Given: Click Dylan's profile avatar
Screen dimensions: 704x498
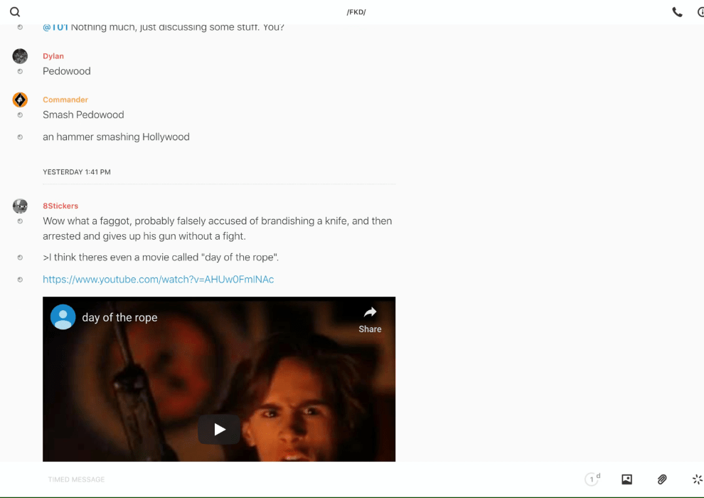Looking at the screenshot, I should tap(20, 56).
